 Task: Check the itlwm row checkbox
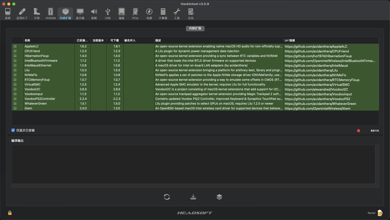pos(15,108)
